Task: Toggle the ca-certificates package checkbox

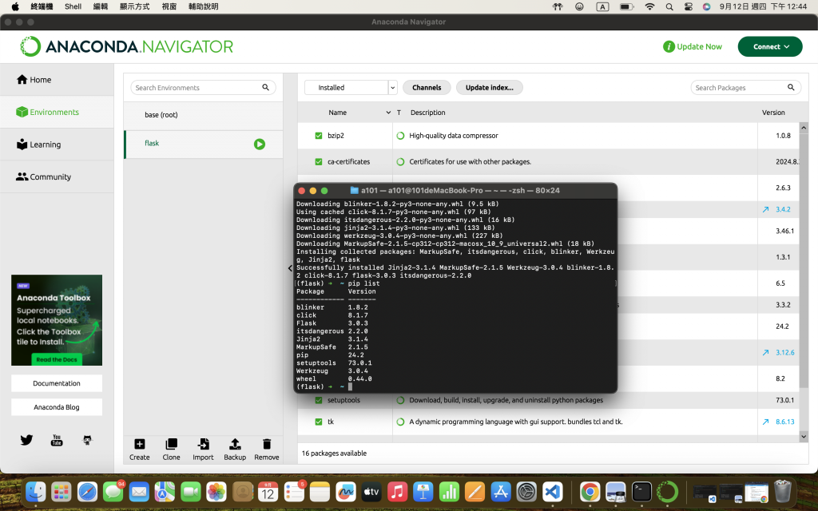Action: 319,161
